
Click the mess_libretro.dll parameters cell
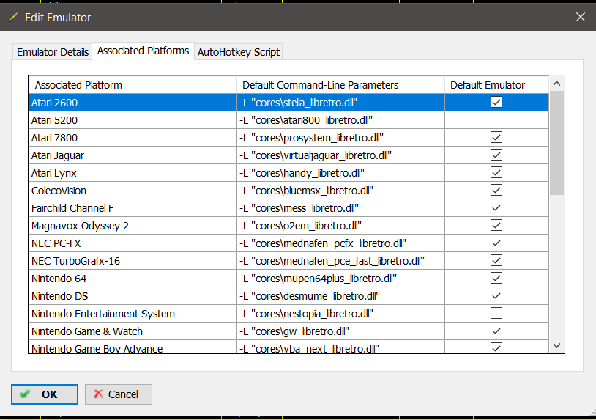pos(340,208)
